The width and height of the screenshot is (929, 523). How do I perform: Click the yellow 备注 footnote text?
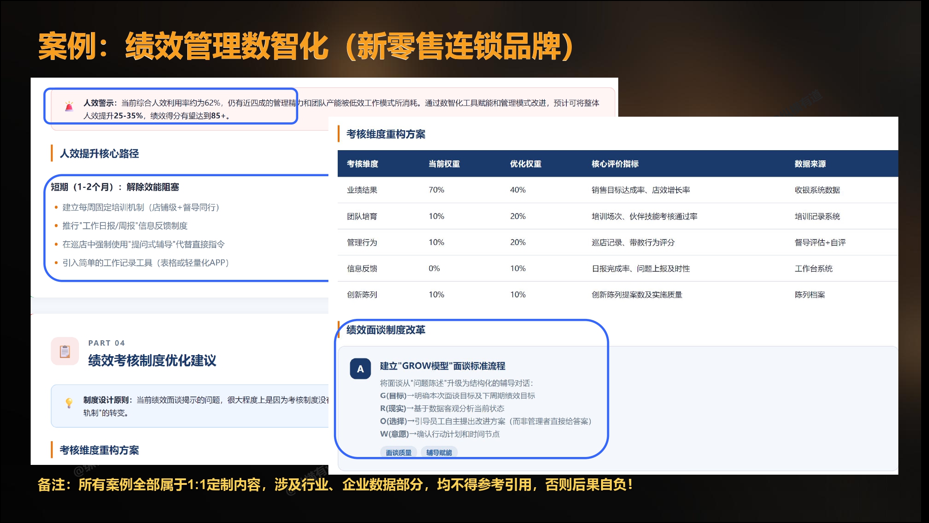[335, 485]
